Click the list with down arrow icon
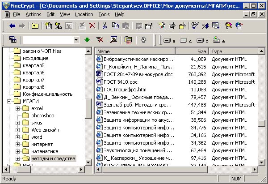268x184 pixels. (216, 26)
